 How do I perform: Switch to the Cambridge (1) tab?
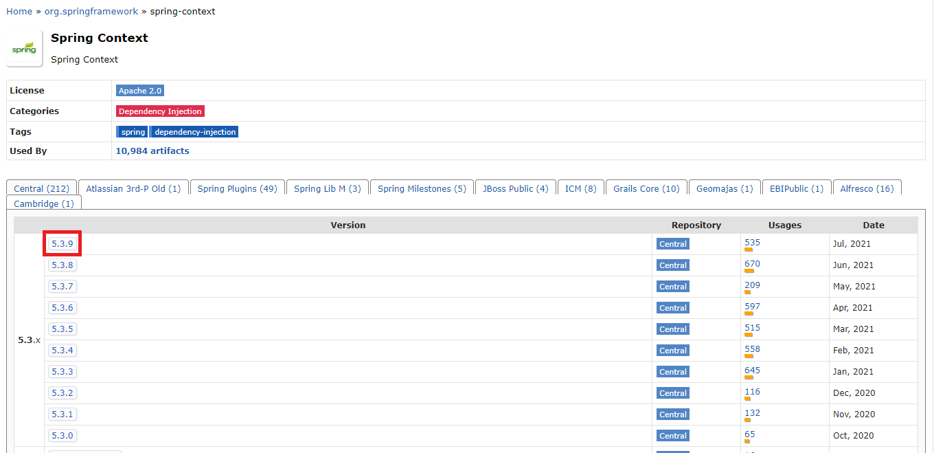click(x=44, y=204)
